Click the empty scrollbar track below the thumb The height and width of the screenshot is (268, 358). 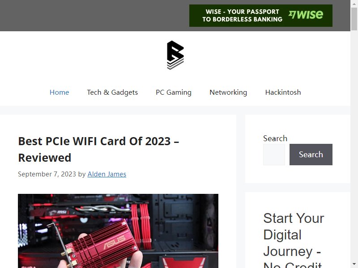(354, 146)
